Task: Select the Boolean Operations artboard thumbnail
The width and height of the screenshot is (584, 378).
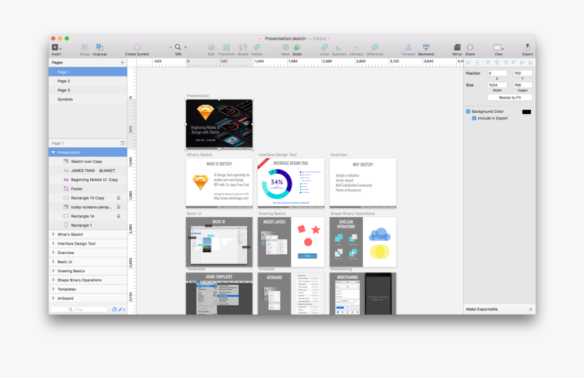Action: point(363,242)
